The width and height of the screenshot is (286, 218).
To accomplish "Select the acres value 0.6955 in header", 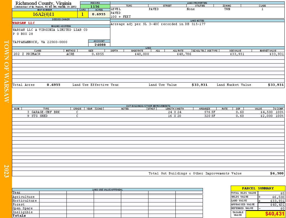I will click(99, 14).
